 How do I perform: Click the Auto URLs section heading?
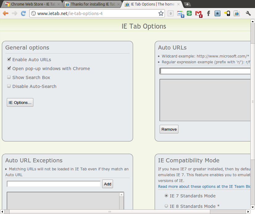point(172,47)
